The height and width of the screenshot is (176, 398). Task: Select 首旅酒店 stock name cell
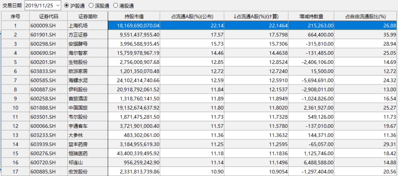click(x=88, y=98)
